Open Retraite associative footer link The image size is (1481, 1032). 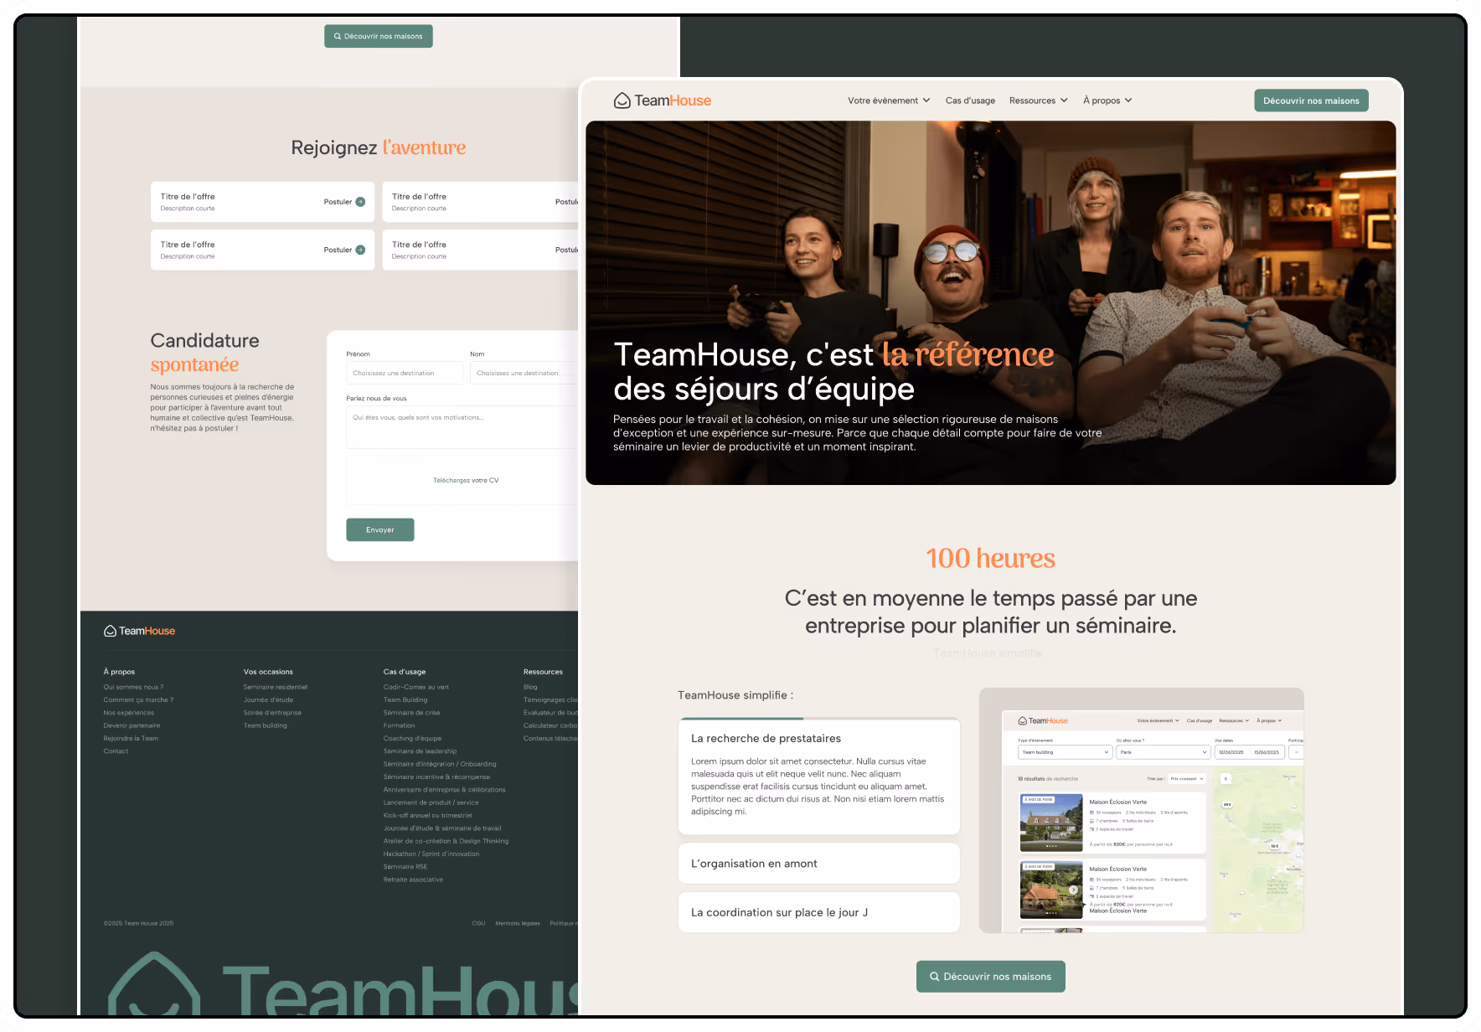click(414, 880)
